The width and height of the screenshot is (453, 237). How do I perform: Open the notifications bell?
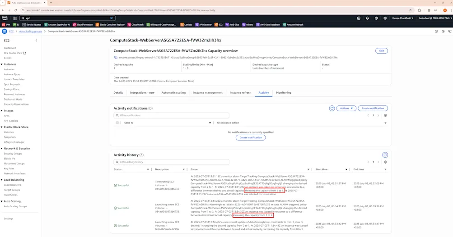[367, 18]
